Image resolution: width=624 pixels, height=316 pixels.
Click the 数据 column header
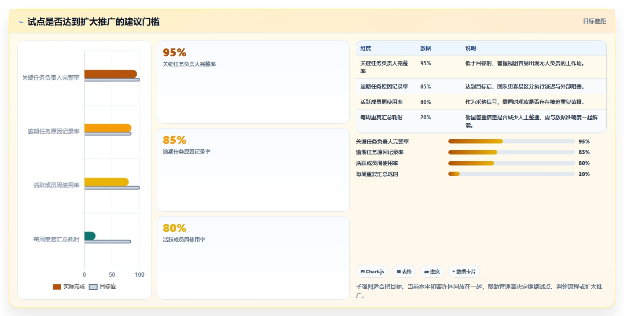click(x=425, y=48)
